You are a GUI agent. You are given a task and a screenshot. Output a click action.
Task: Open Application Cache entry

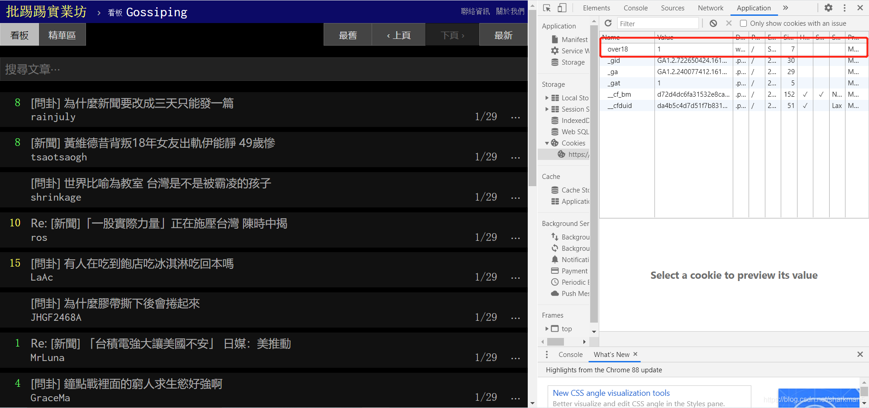pyautogui.click(x=570, y=202)
